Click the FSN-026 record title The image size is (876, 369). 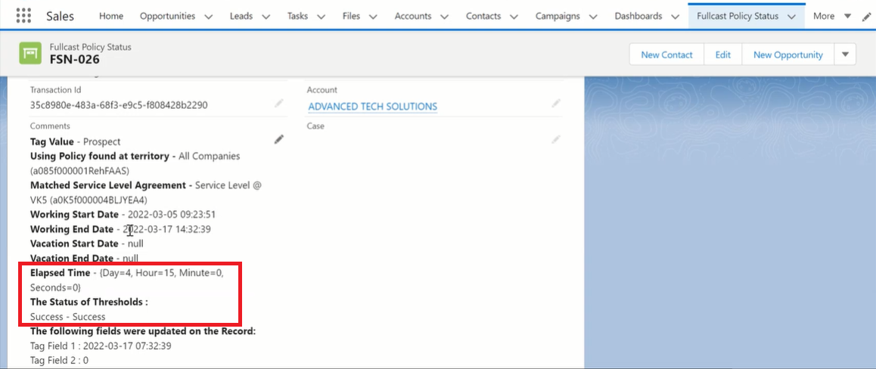click(x=75, y=59)
